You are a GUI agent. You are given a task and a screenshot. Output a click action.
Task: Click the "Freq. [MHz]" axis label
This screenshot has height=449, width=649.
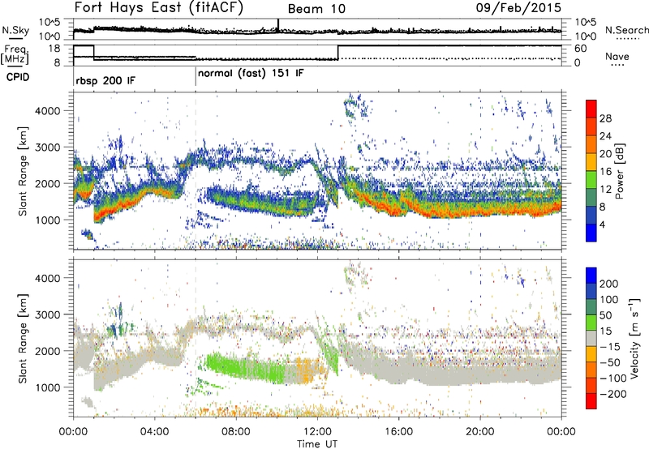(x=15, y=55)
